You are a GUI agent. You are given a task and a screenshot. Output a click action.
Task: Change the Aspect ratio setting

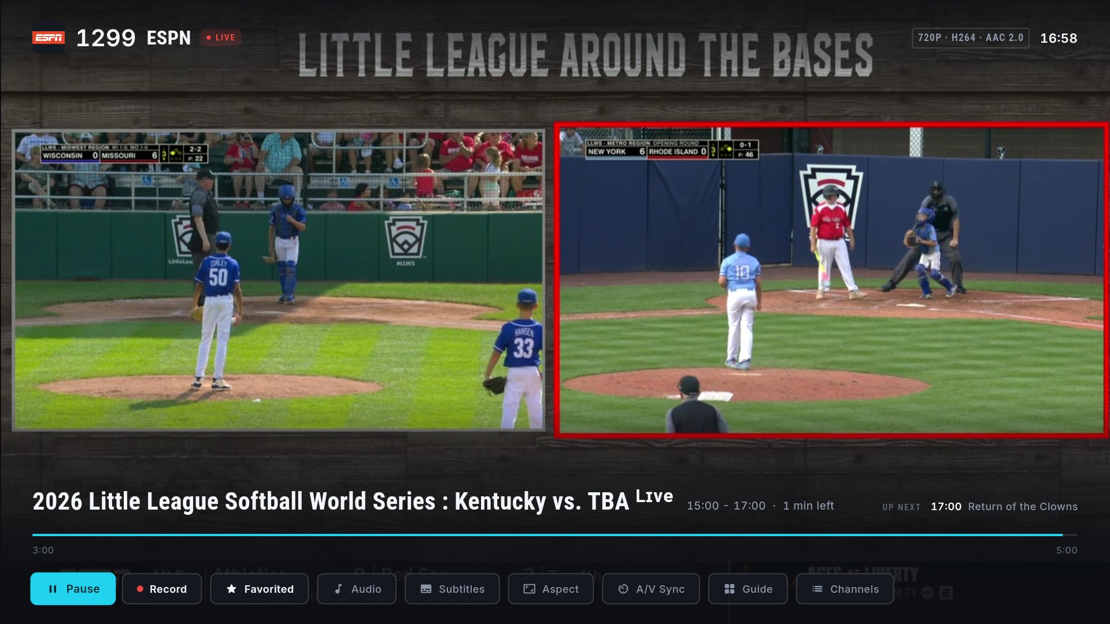tap(551, 589)
